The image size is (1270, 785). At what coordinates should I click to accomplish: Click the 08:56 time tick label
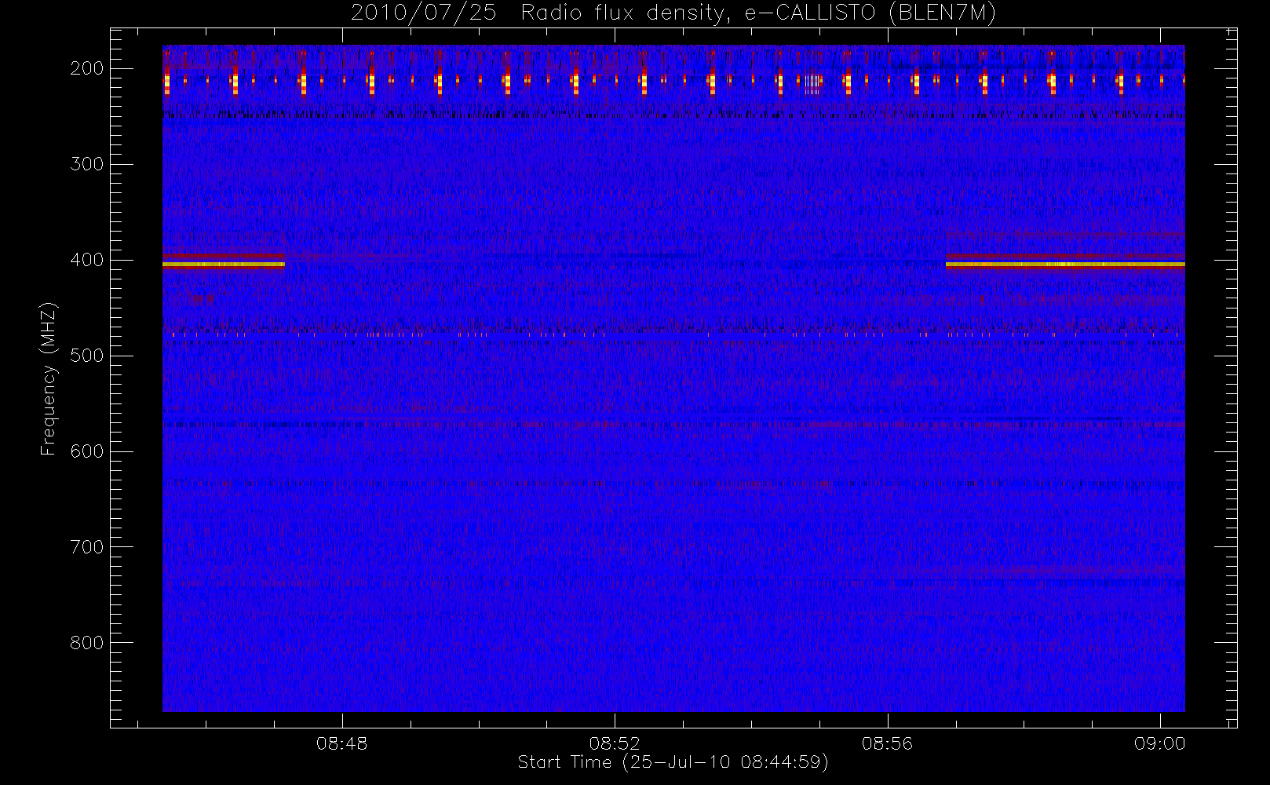click(887, 743)
